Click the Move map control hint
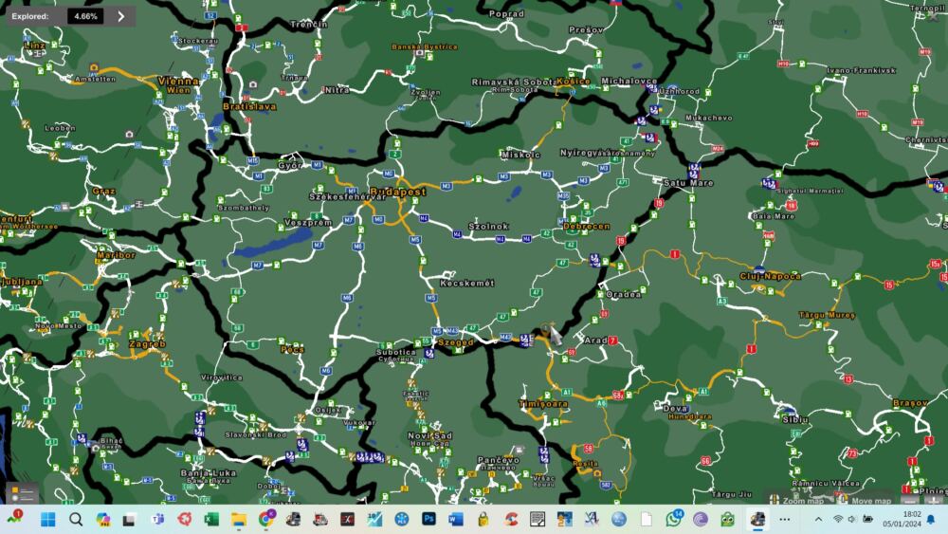 pyautogui.click(x=865, y=500)
